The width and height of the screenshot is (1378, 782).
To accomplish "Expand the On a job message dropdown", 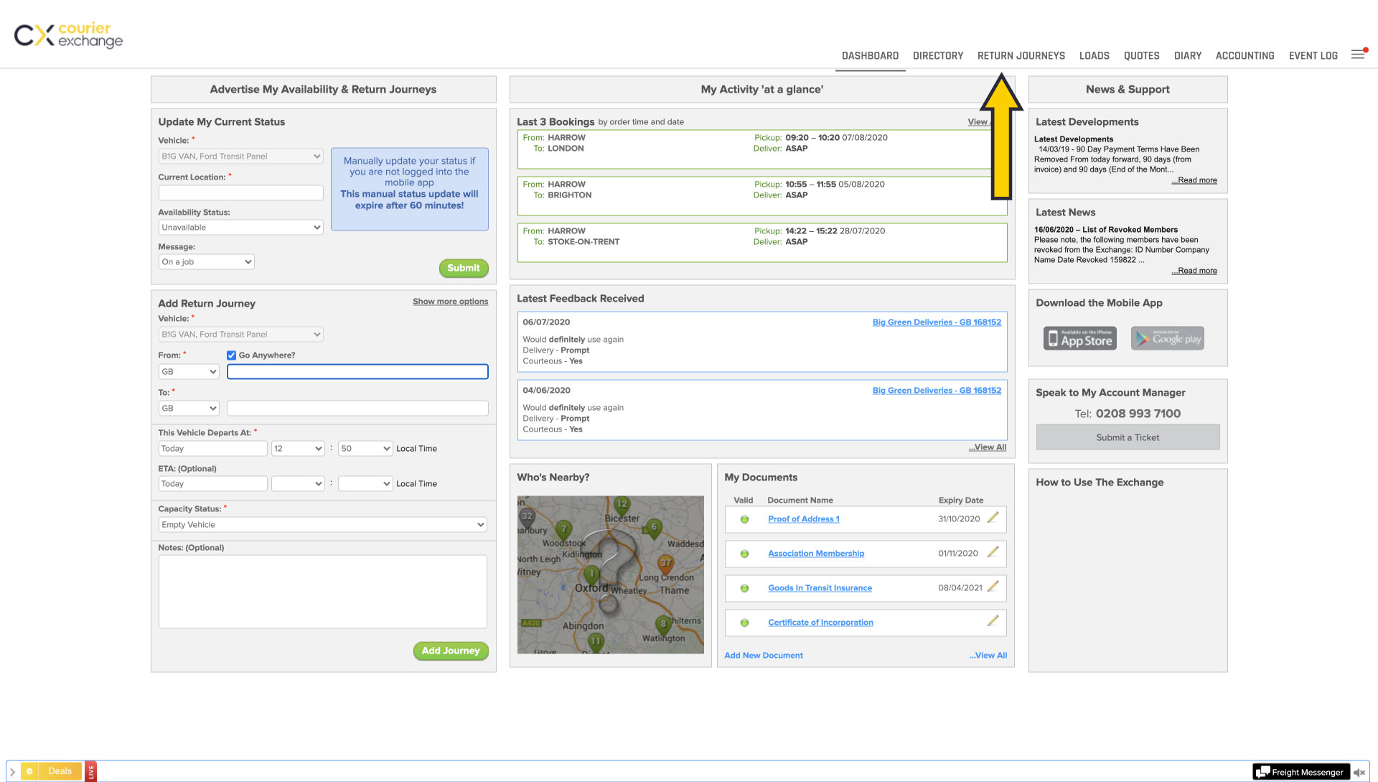I will pos(206,262).
